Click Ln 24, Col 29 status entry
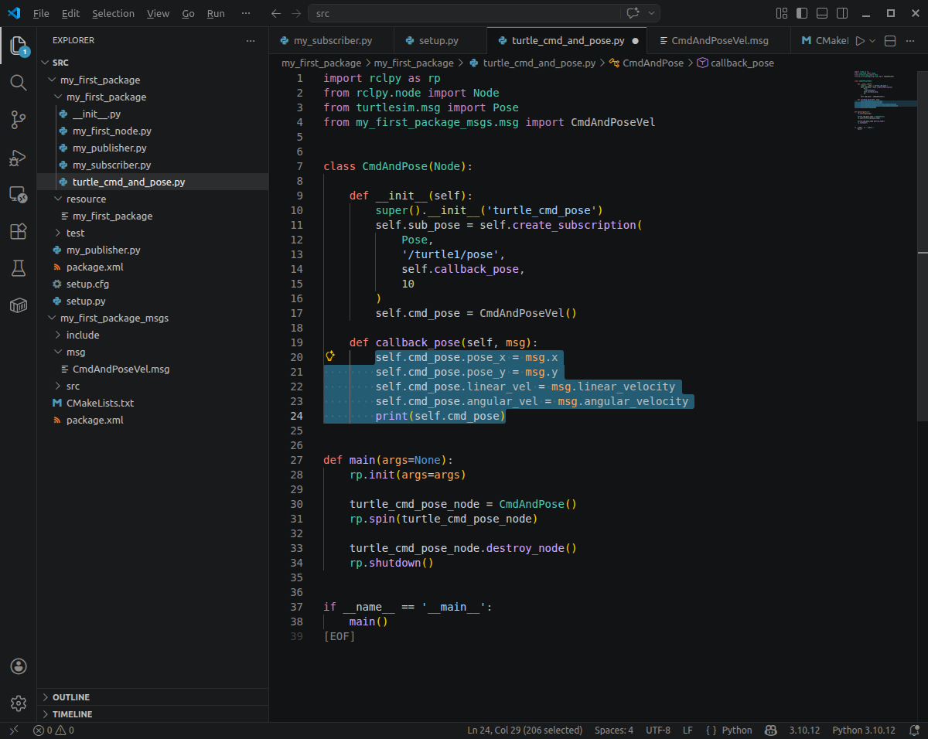928x739 pixels. pyautogui.click(x=524, y=730)
